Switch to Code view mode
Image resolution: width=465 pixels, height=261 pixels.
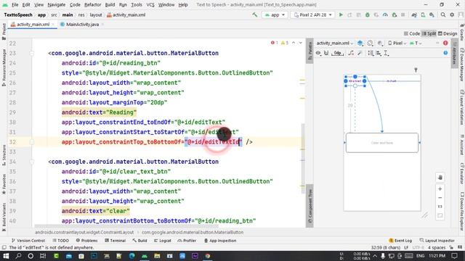coord(412,33)
